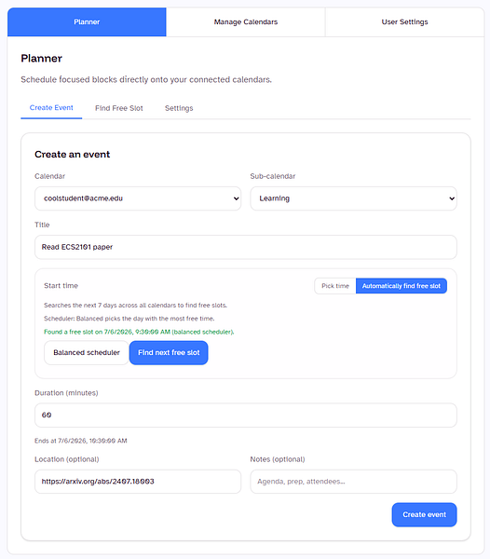The image size is (490, 559).
Task: Click the Location field with arxiv URL
Action: [x=138, y=482]
